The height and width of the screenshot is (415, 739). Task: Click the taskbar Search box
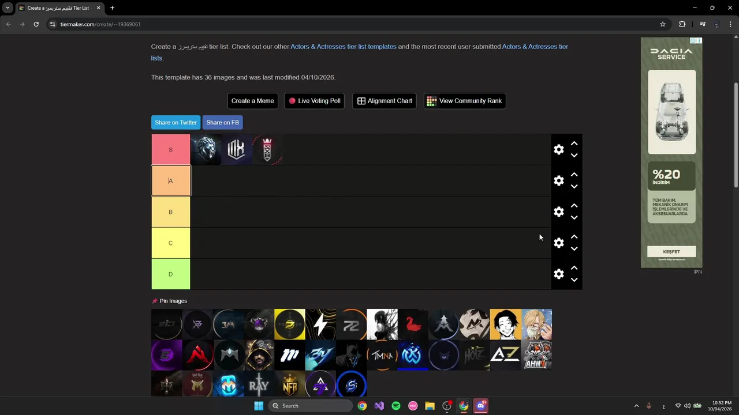311,406
